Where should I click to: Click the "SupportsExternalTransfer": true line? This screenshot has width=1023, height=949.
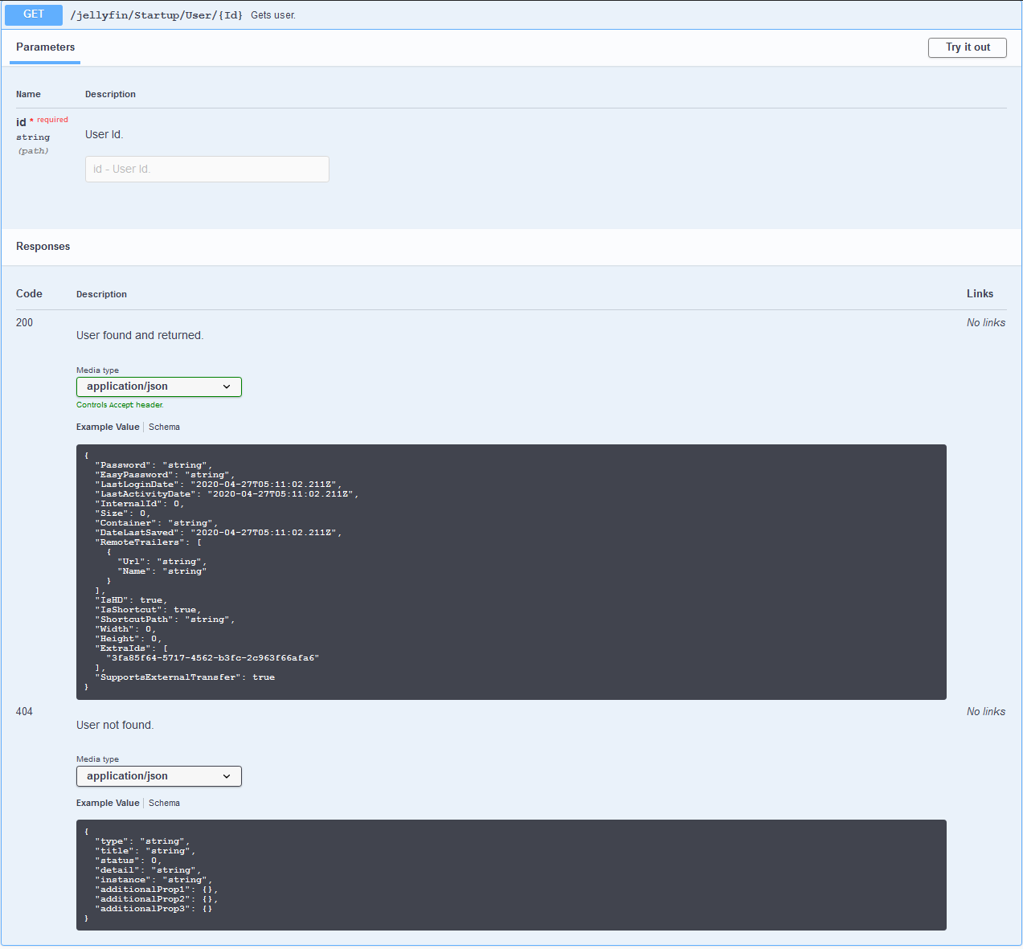185,677
